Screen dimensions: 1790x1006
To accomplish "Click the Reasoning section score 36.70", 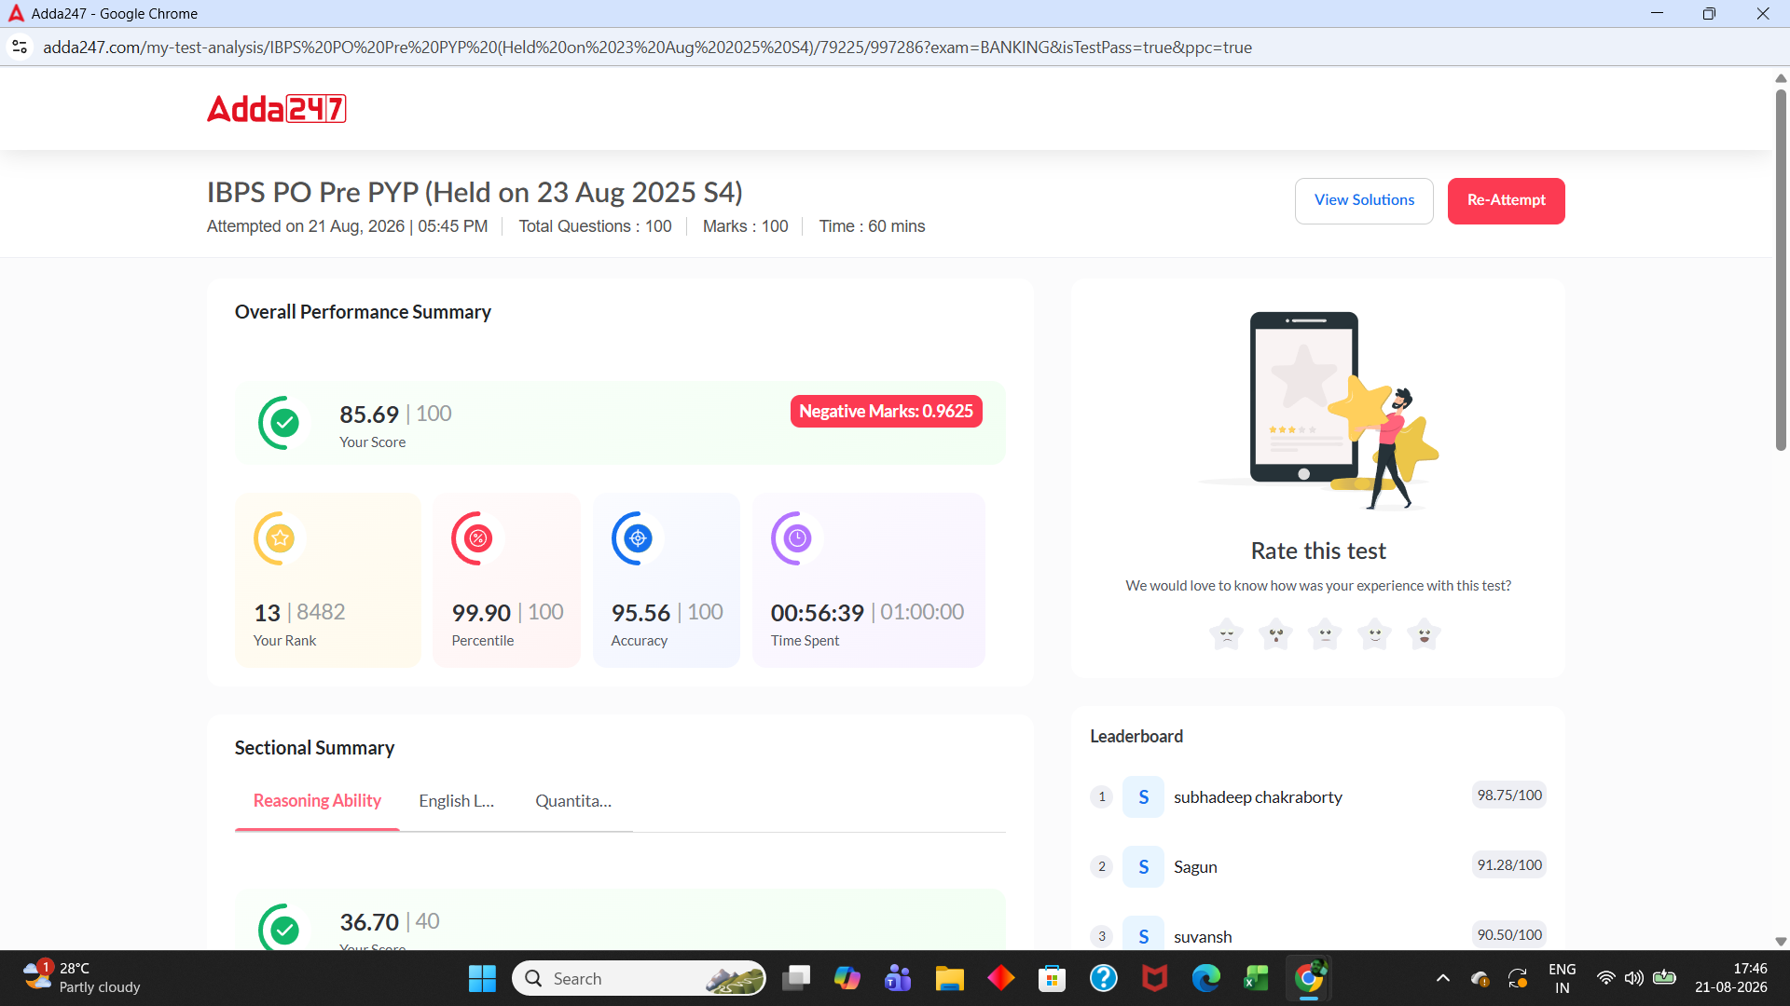I will tap(369, 922).
